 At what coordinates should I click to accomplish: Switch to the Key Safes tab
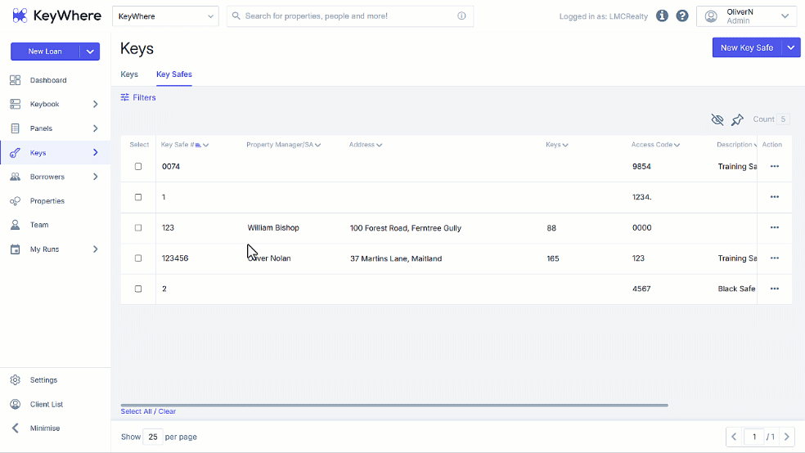[174, 74]
